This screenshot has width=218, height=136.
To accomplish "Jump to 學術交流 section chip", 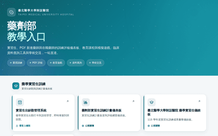I will 95,63.
